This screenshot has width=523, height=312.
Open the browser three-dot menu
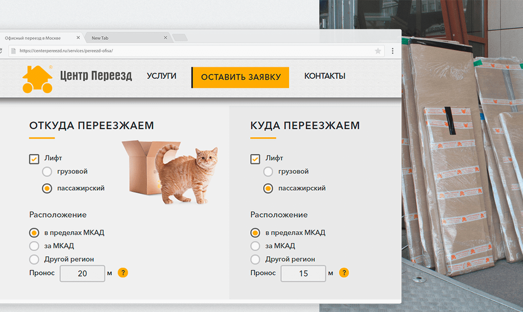tap(393, 51)
